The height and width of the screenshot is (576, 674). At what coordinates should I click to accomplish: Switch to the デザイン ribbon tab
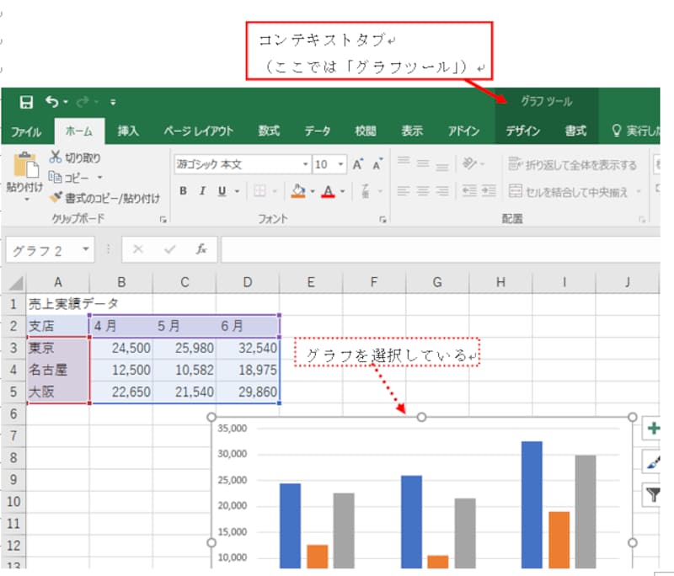point(525,131)
